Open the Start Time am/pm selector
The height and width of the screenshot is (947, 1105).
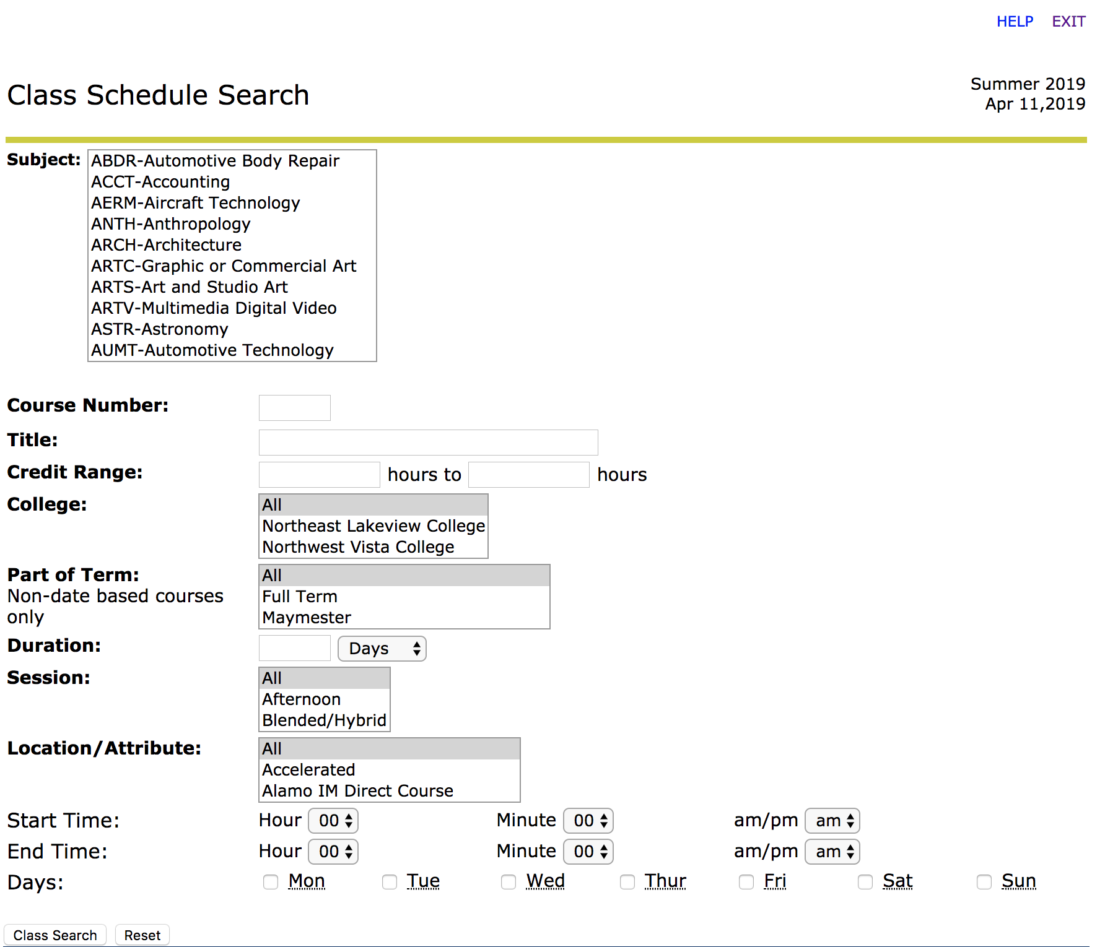(x=832, y=821)
